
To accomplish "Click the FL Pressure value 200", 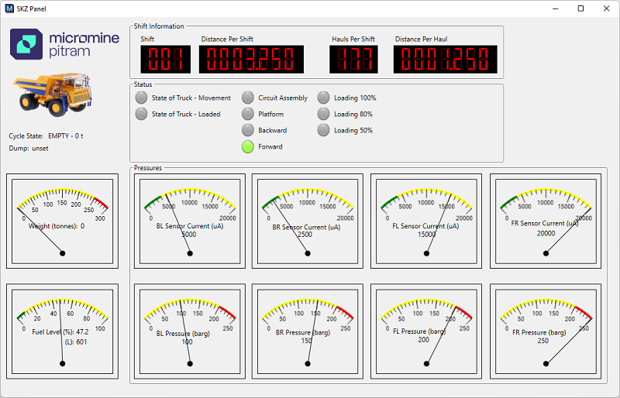I will point(423,339).
